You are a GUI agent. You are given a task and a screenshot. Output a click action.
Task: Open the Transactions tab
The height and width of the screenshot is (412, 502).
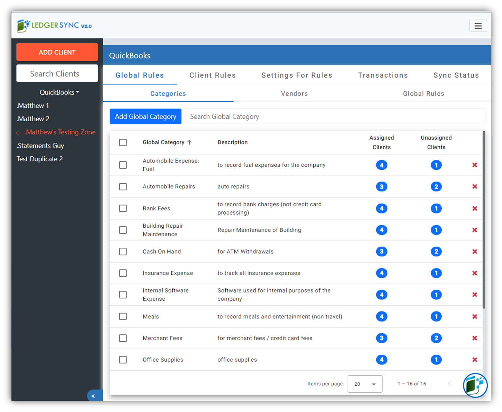[383, 75]
